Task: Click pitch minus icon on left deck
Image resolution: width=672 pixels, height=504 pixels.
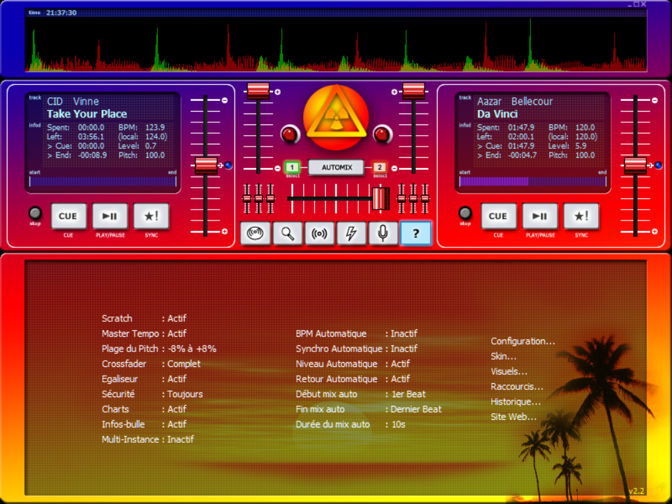Action: pyautogui.click(x=224, y=100)
